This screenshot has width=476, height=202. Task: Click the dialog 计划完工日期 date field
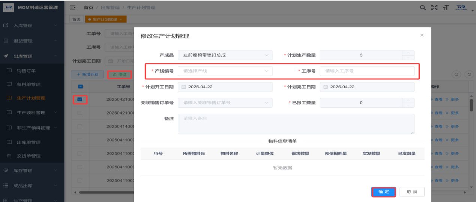tap(367, 87)
